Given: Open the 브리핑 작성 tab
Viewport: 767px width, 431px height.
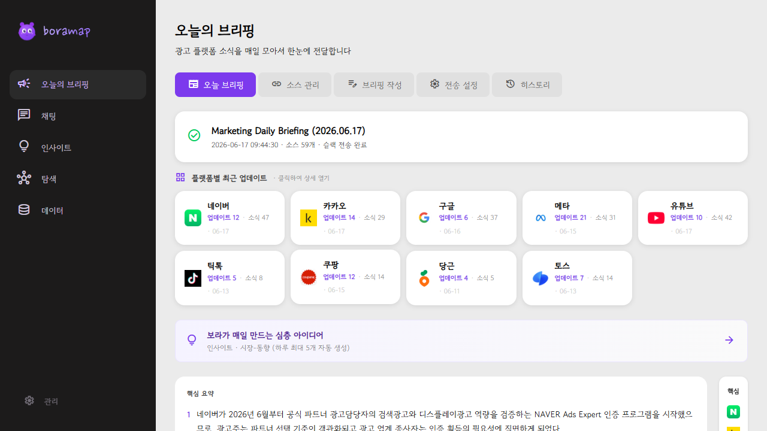Looking at the screenshot, I should click(x=374, y=84).
